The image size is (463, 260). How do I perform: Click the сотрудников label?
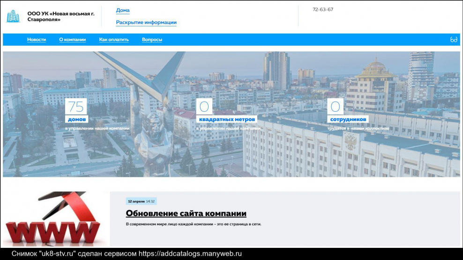pos(348,119)
